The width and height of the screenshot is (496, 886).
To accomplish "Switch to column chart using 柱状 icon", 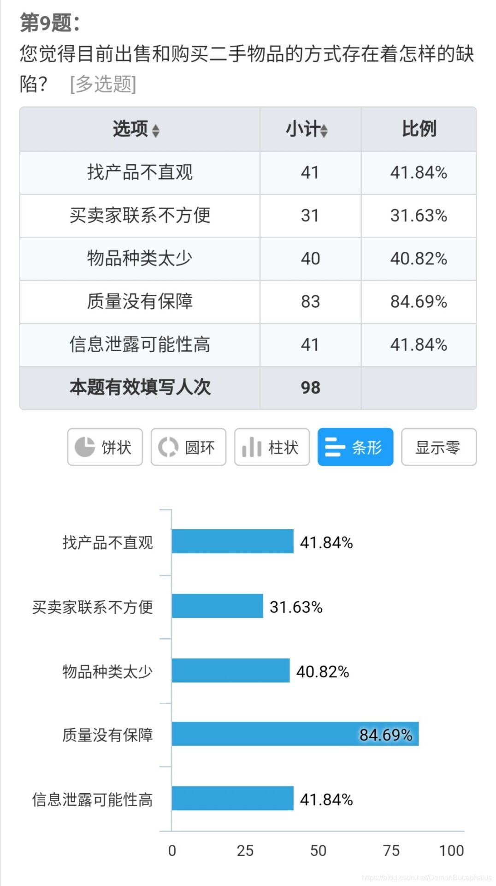I will click(x=272, y=447).
